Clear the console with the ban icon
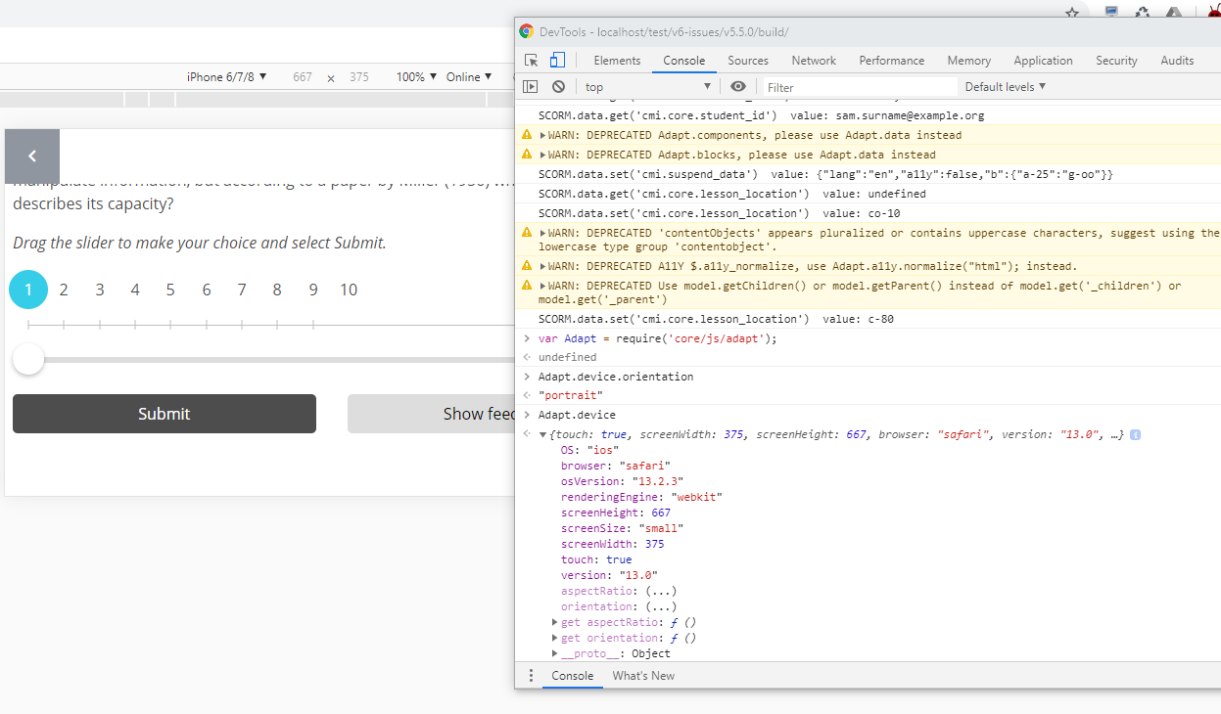 pos(557,86)
